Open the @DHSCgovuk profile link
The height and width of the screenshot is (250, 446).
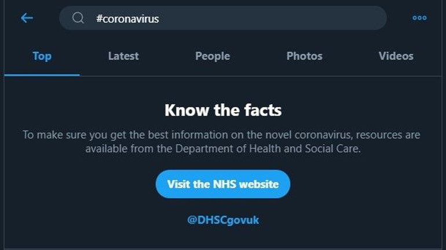(223, 220)
